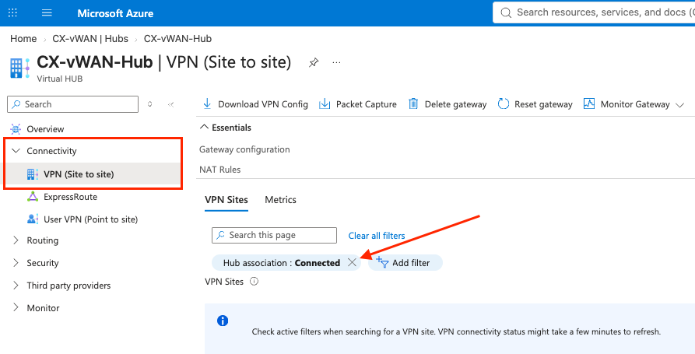This screenshot has width=695, height=354.
Task: Click NAT Rules text
Action: pyautogui.click(x=219, y=170)
